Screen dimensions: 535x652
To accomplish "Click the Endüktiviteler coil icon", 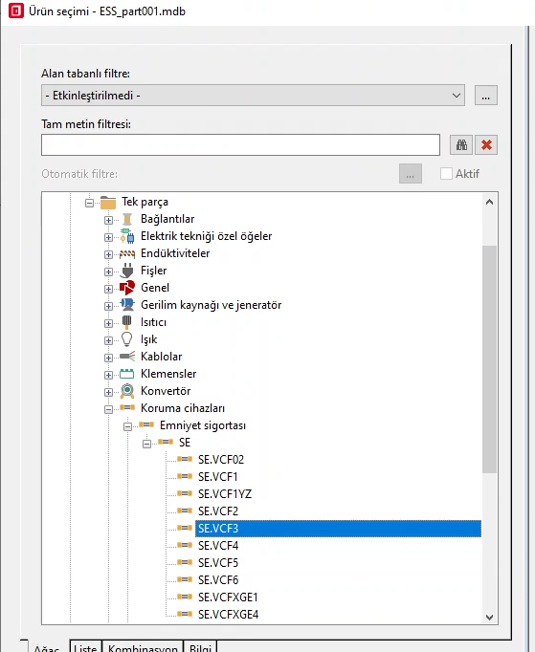I will pos(127,253).
